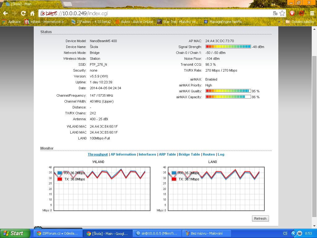Open the Aplikace apps bookmark
The image size is (317, 238).
(11, 22)
